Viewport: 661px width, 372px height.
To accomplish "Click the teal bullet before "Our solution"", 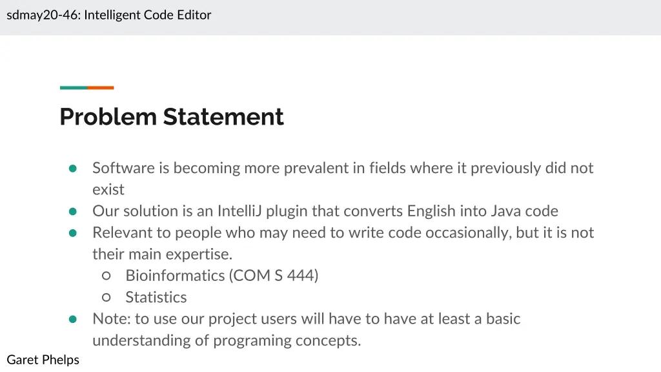I will [73, 211].
